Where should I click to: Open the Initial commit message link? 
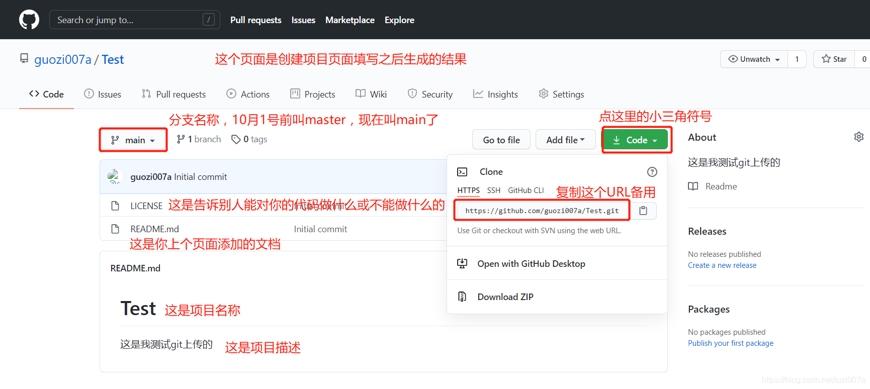point(201,177)
